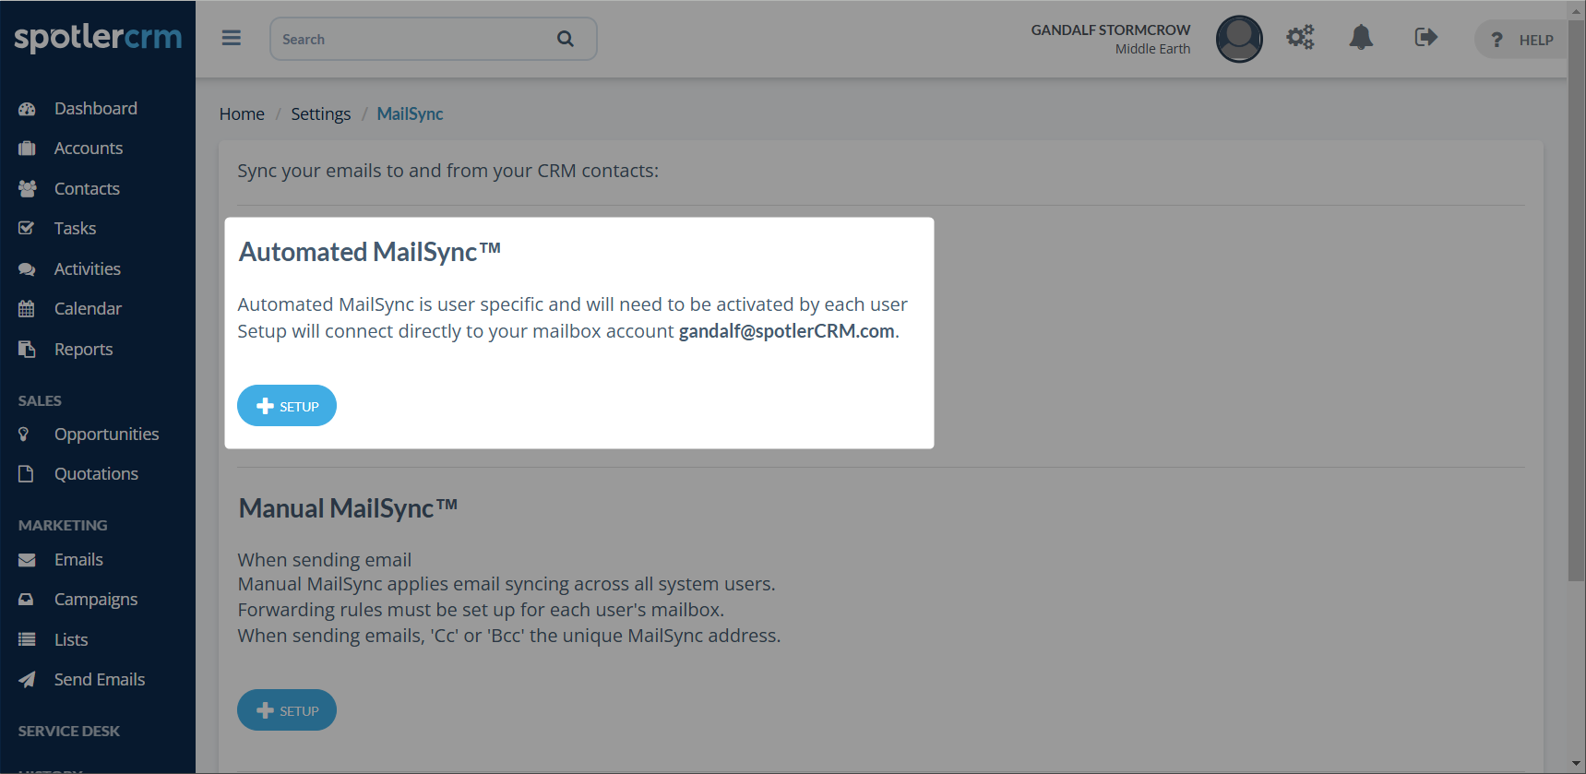Click the GANDALF STORMCROW username text
This screenshot has height=774, width=1586.
(x=1111, y=30)
